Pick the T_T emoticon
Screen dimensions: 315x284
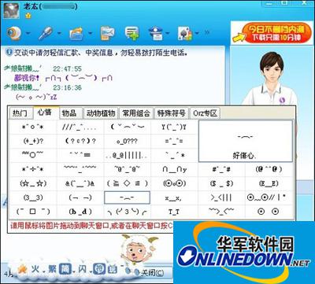coord(174,212)
